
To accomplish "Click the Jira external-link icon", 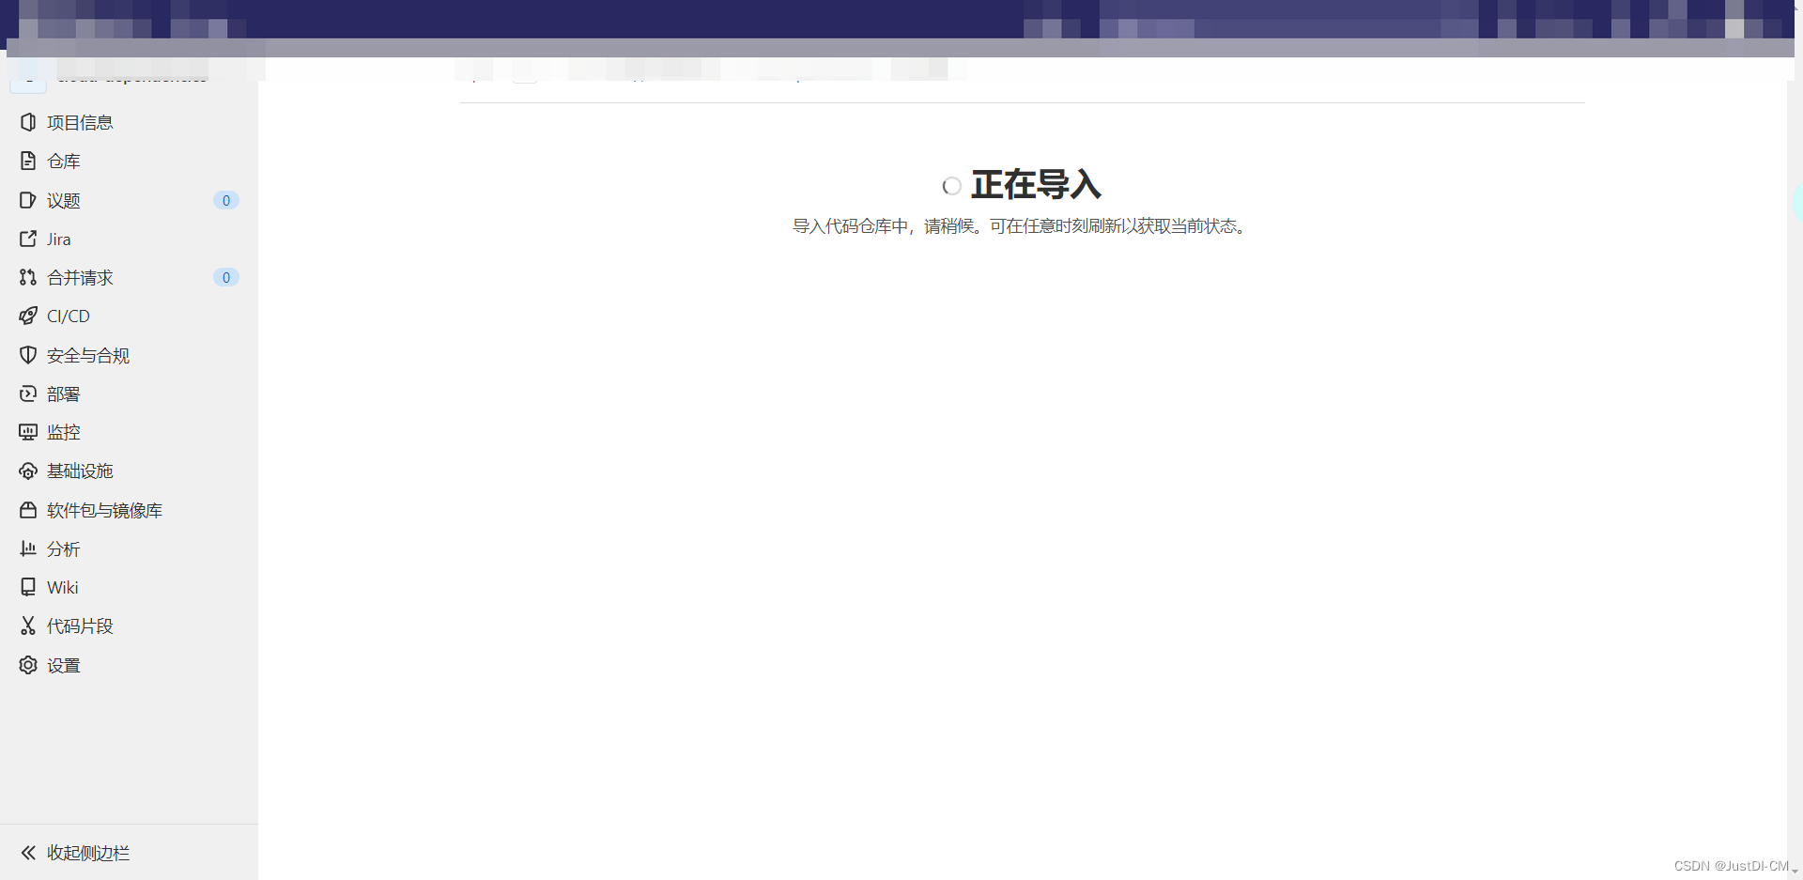I will click(x=28, y=239).
